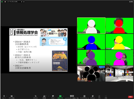Viewport: 134px width, 99px height.
Task: Click the slide text 2018.4～2022.3
Action: tap(23, 55)
